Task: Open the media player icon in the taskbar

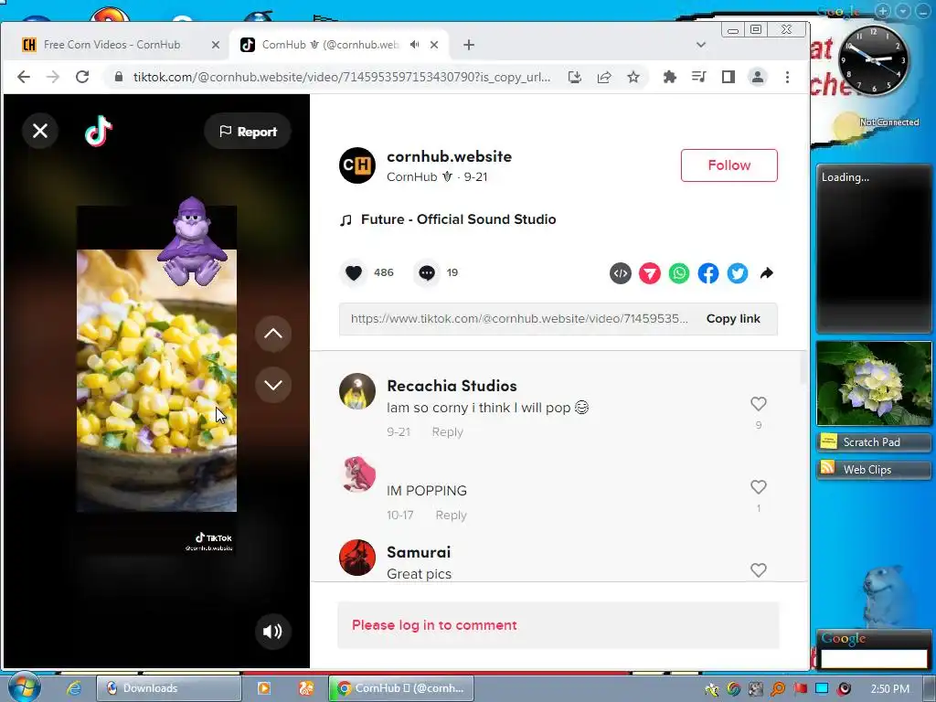Action: click(264, 688)
